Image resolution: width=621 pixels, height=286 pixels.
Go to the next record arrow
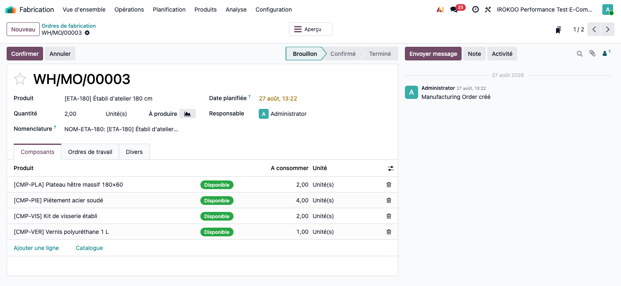(607, 29)
